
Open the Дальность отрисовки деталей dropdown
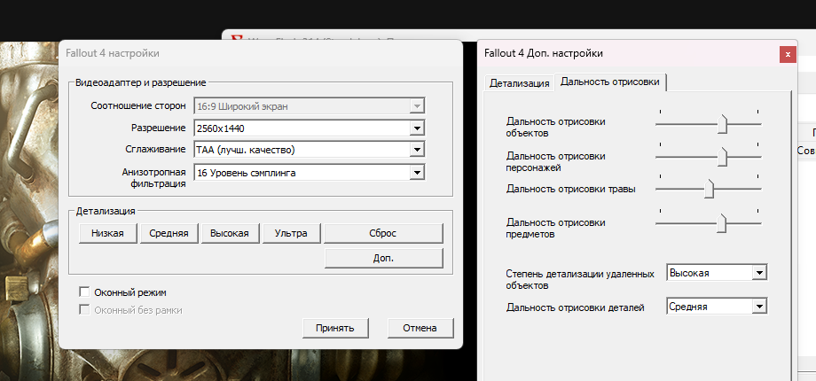click(x=758, y=307)
